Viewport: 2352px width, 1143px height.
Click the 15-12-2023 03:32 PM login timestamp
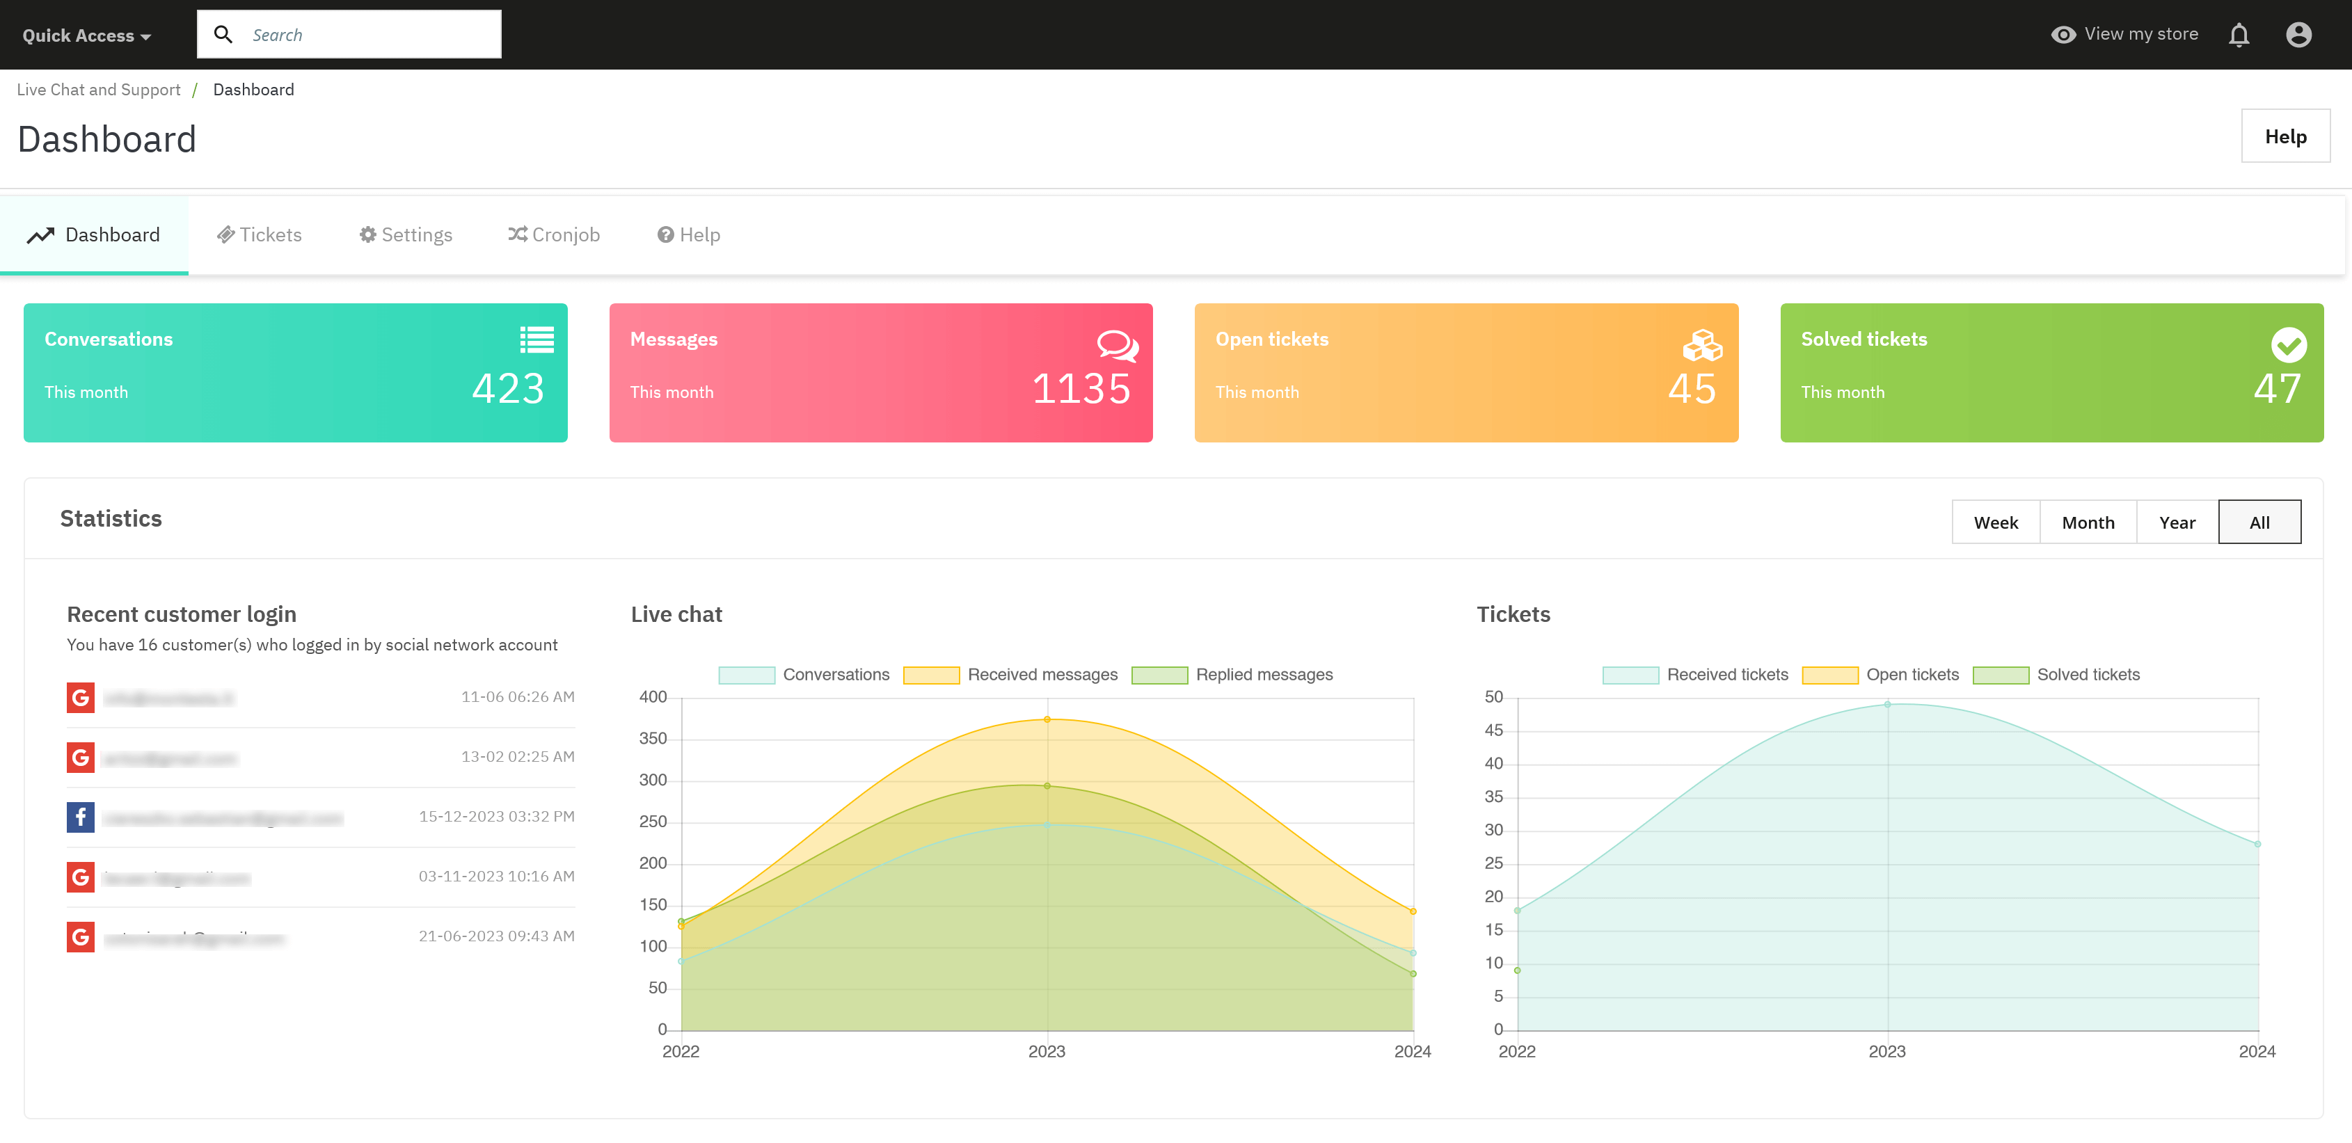pyautogui.click(x=497, y=816)
